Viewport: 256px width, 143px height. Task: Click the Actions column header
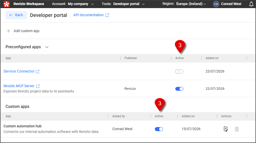pyautogui.click(x=226, y=116)
